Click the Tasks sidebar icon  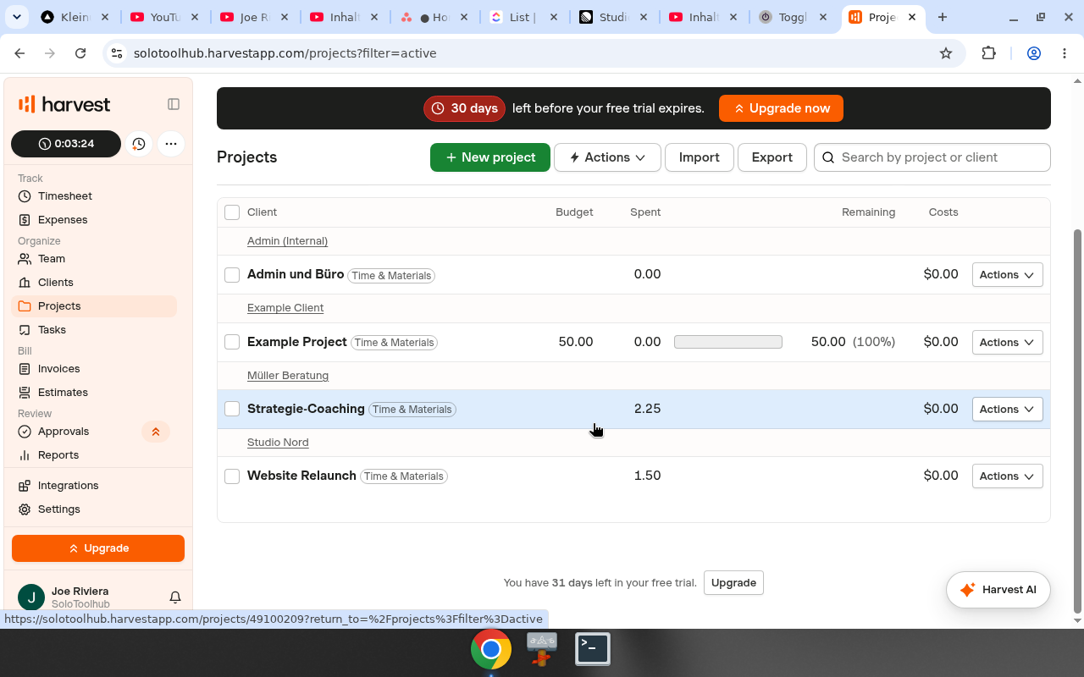[x=25, y=330]
